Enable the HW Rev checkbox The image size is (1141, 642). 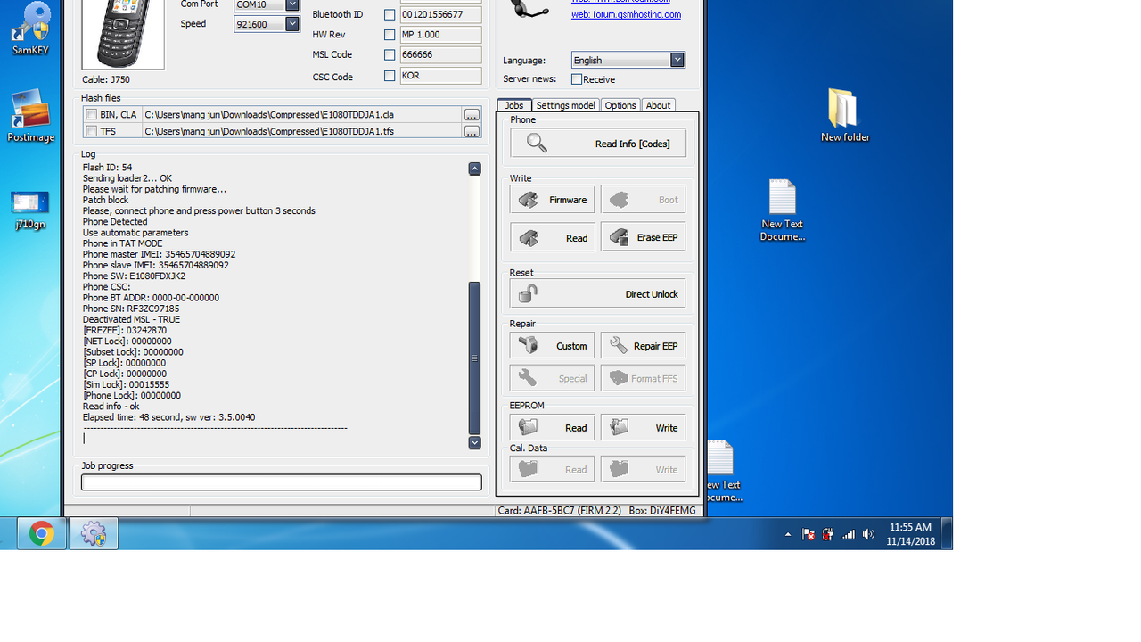click(x=390, y=35)
